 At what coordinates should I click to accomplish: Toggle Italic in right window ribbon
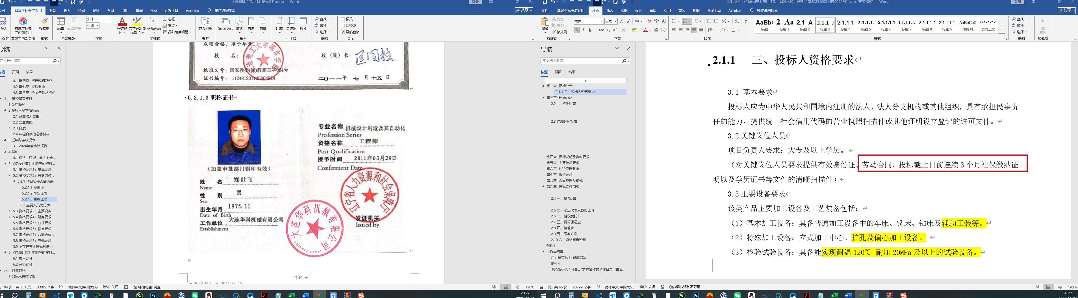[x=583, y=30]
